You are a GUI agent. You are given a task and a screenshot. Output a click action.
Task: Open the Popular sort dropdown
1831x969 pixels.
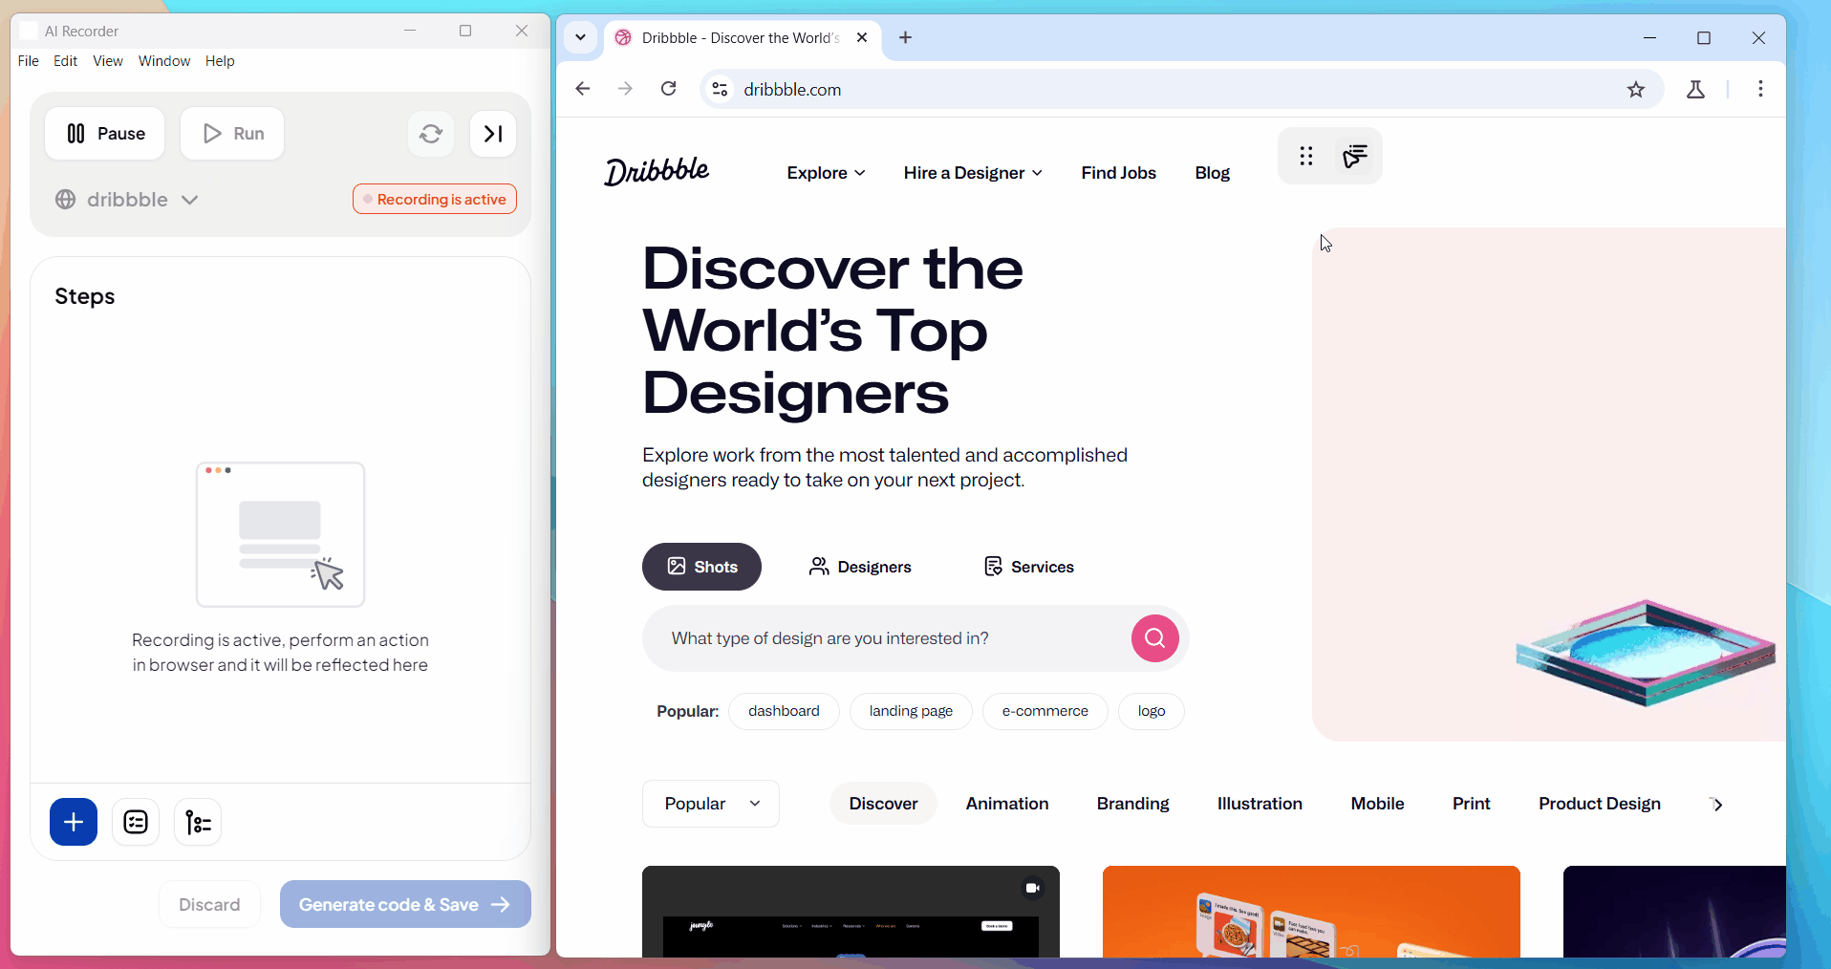tap(711, 804)
